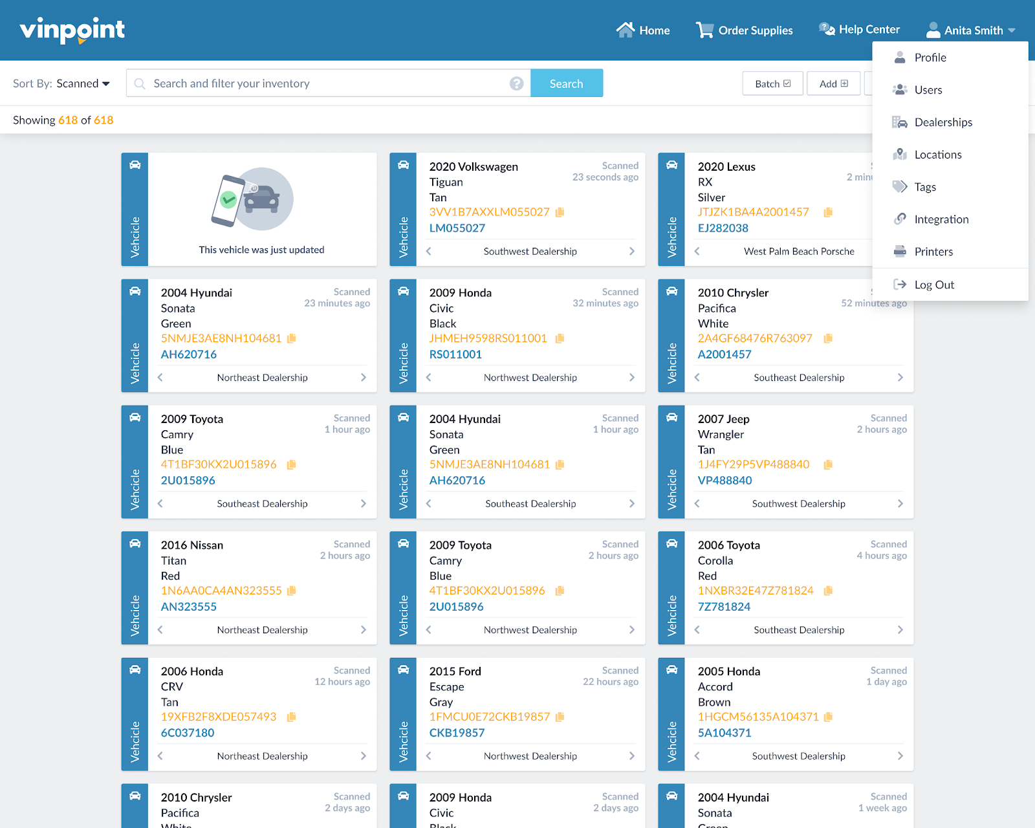The width and height of the screenshot is (1035, 828).
Task: Click car icon on 2015 Ford Escape card
Action: click(403, 670)
